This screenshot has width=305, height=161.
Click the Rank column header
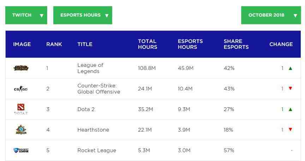coord(54,44)
